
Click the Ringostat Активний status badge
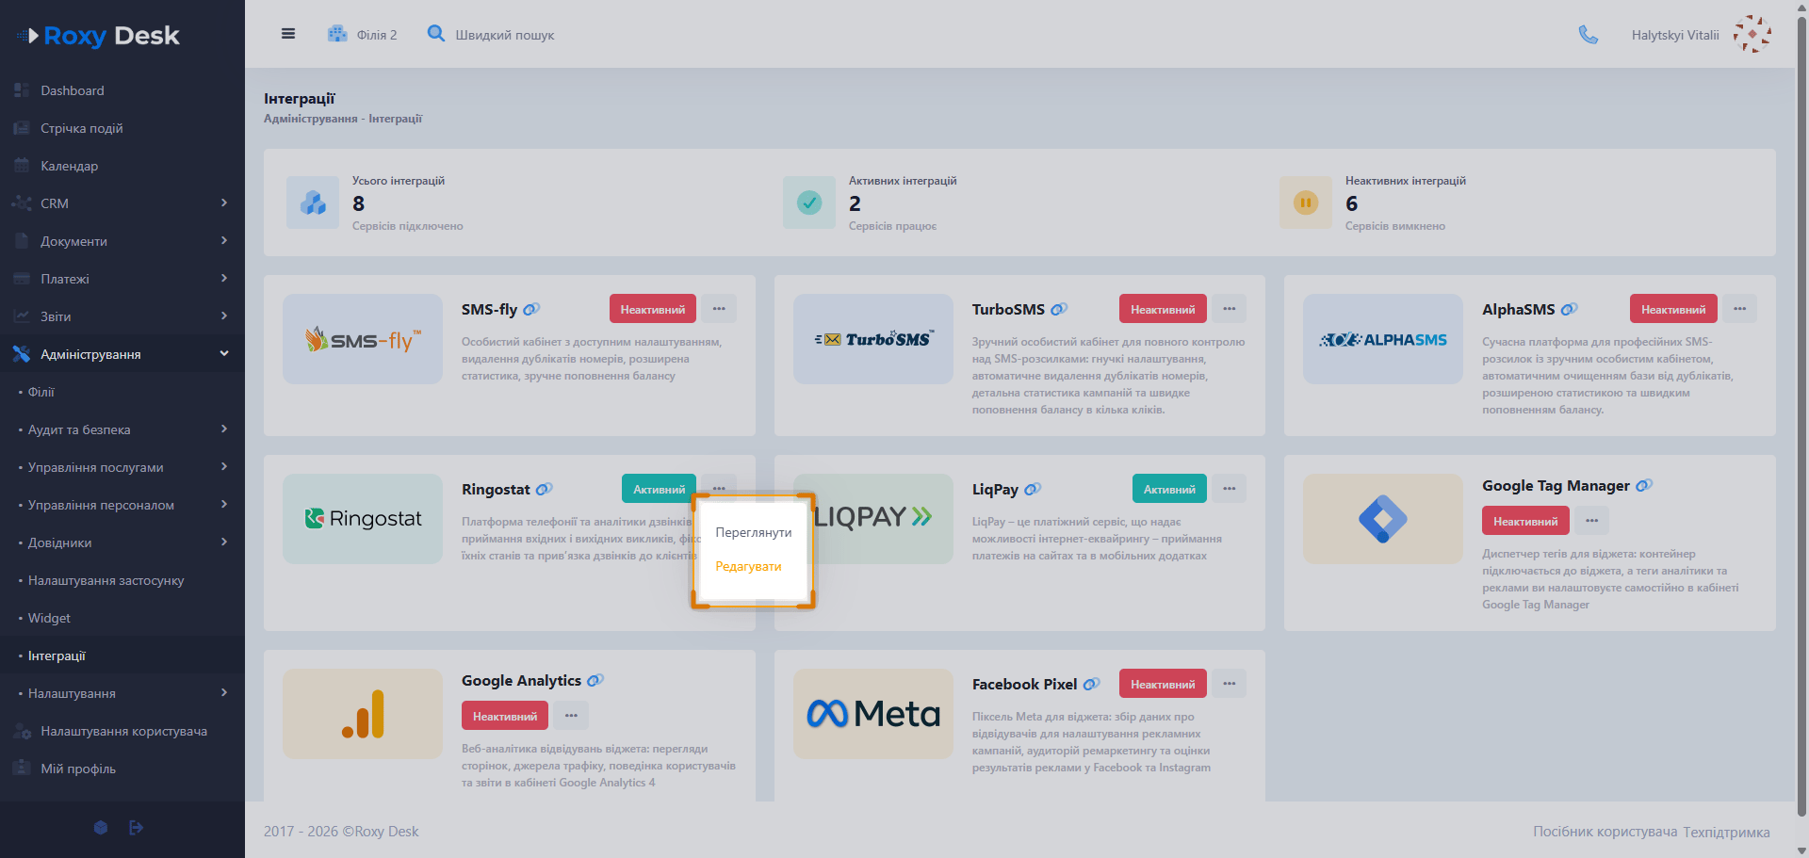659,489
